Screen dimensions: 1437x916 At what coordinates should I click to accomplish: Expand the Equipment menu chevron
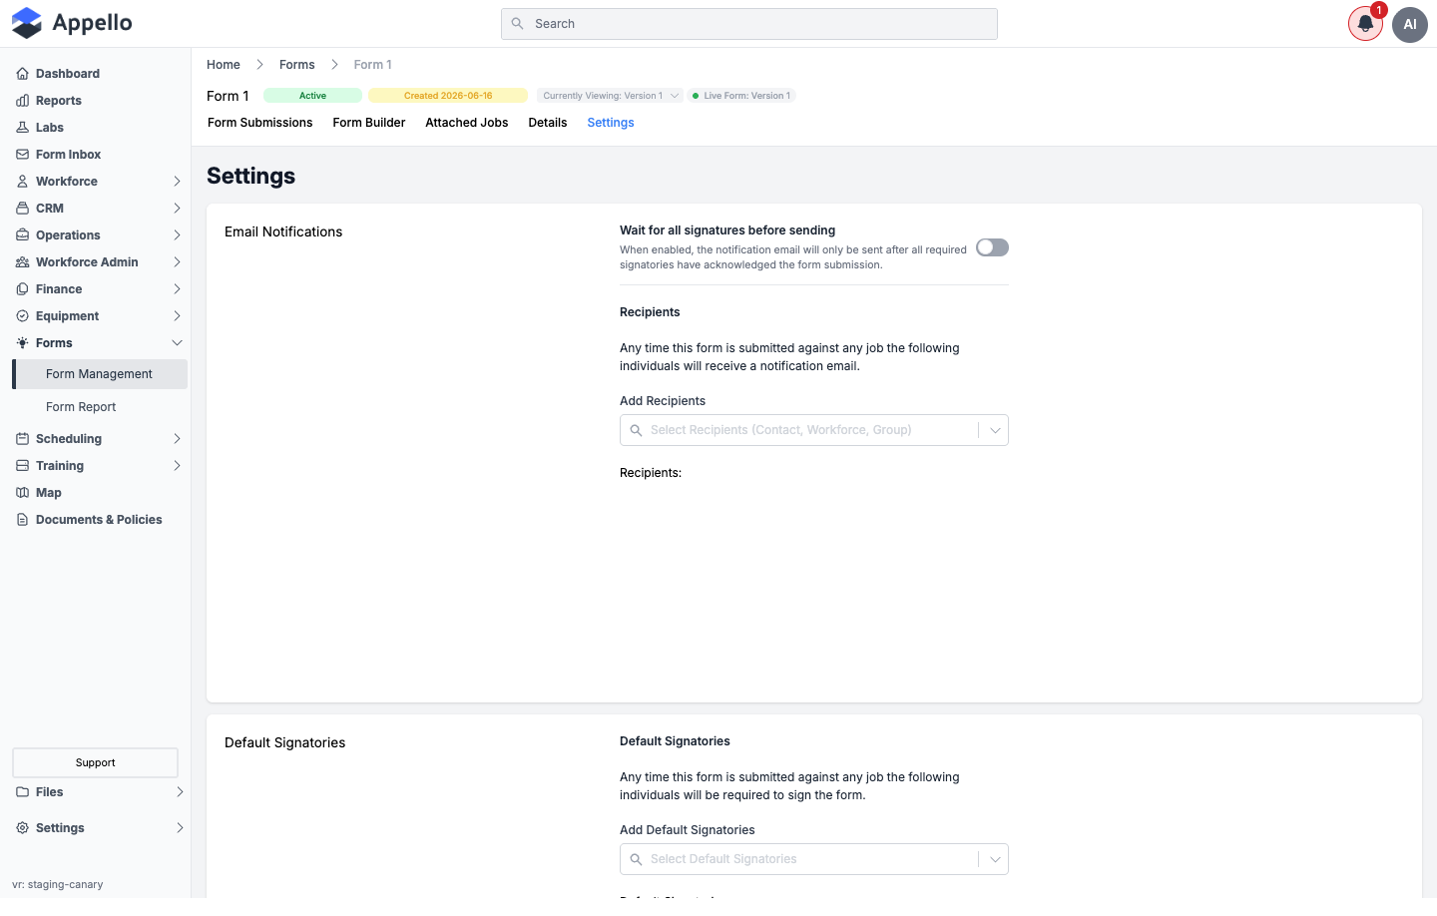pos(177,316)
